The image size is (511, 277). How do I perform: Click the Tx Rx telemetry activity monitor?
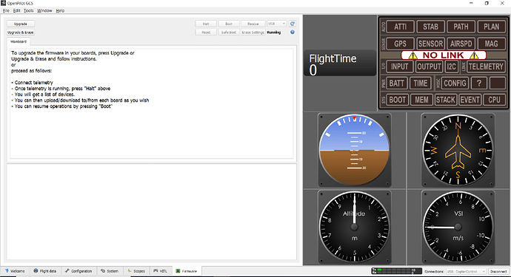[396, 271]
